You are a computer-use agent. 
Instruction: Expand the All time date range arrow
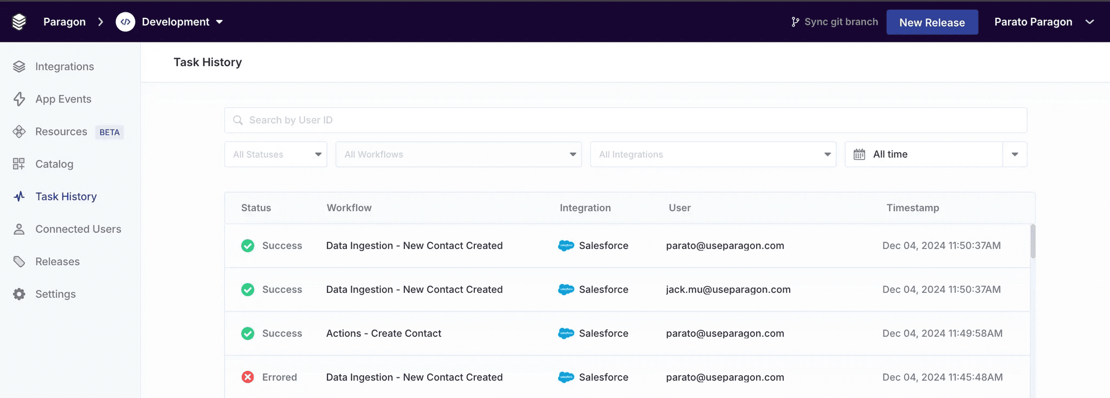coord(1015,155)
